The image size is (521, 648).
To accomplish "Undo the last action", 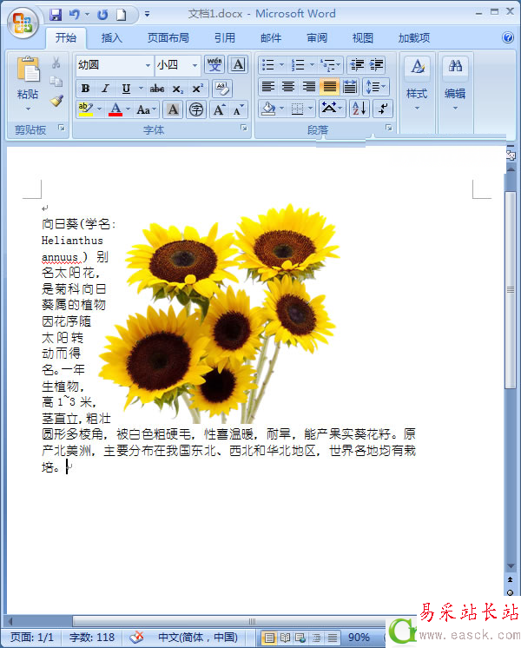I will (75, 15).
